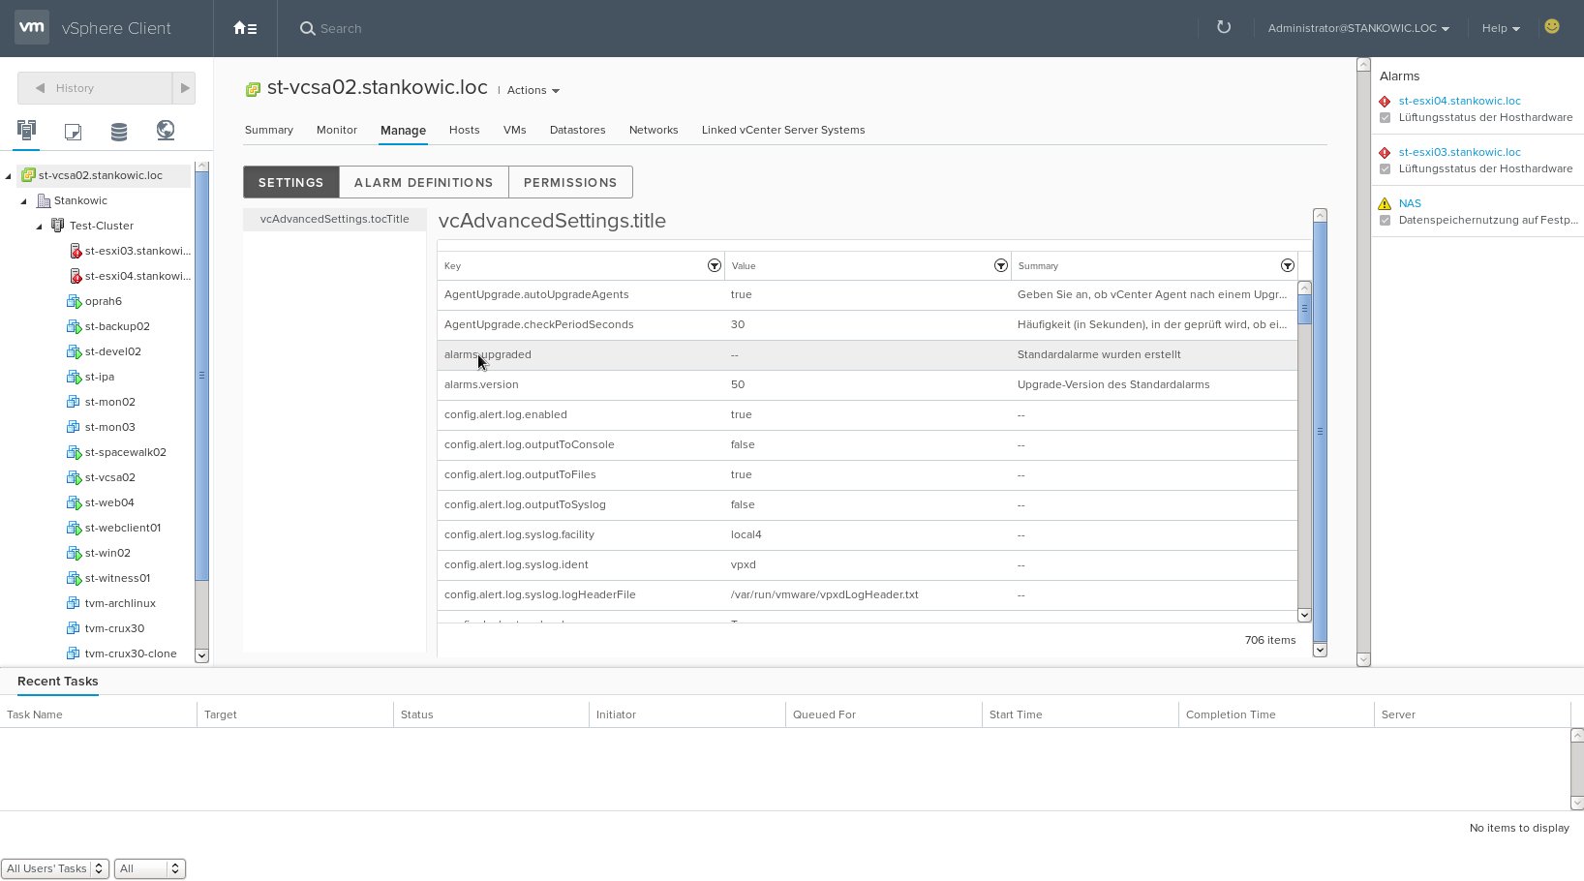Screen dimensions: 1584x881
Task: Open the Summary tab
Action: point(269,130)
